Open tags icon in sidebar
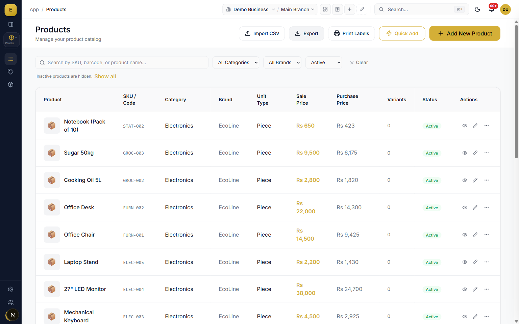The image size is (519, 324). pos(11,72)
